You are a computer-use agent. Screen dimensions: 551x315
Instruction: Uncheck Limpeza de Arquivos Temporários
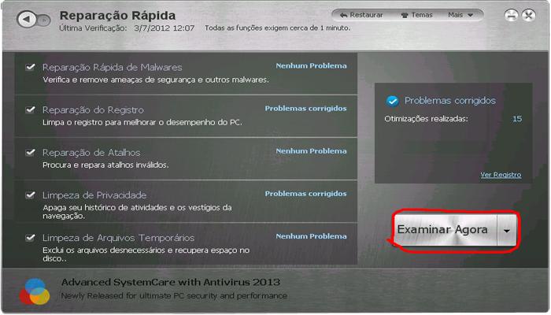point(30,237)
